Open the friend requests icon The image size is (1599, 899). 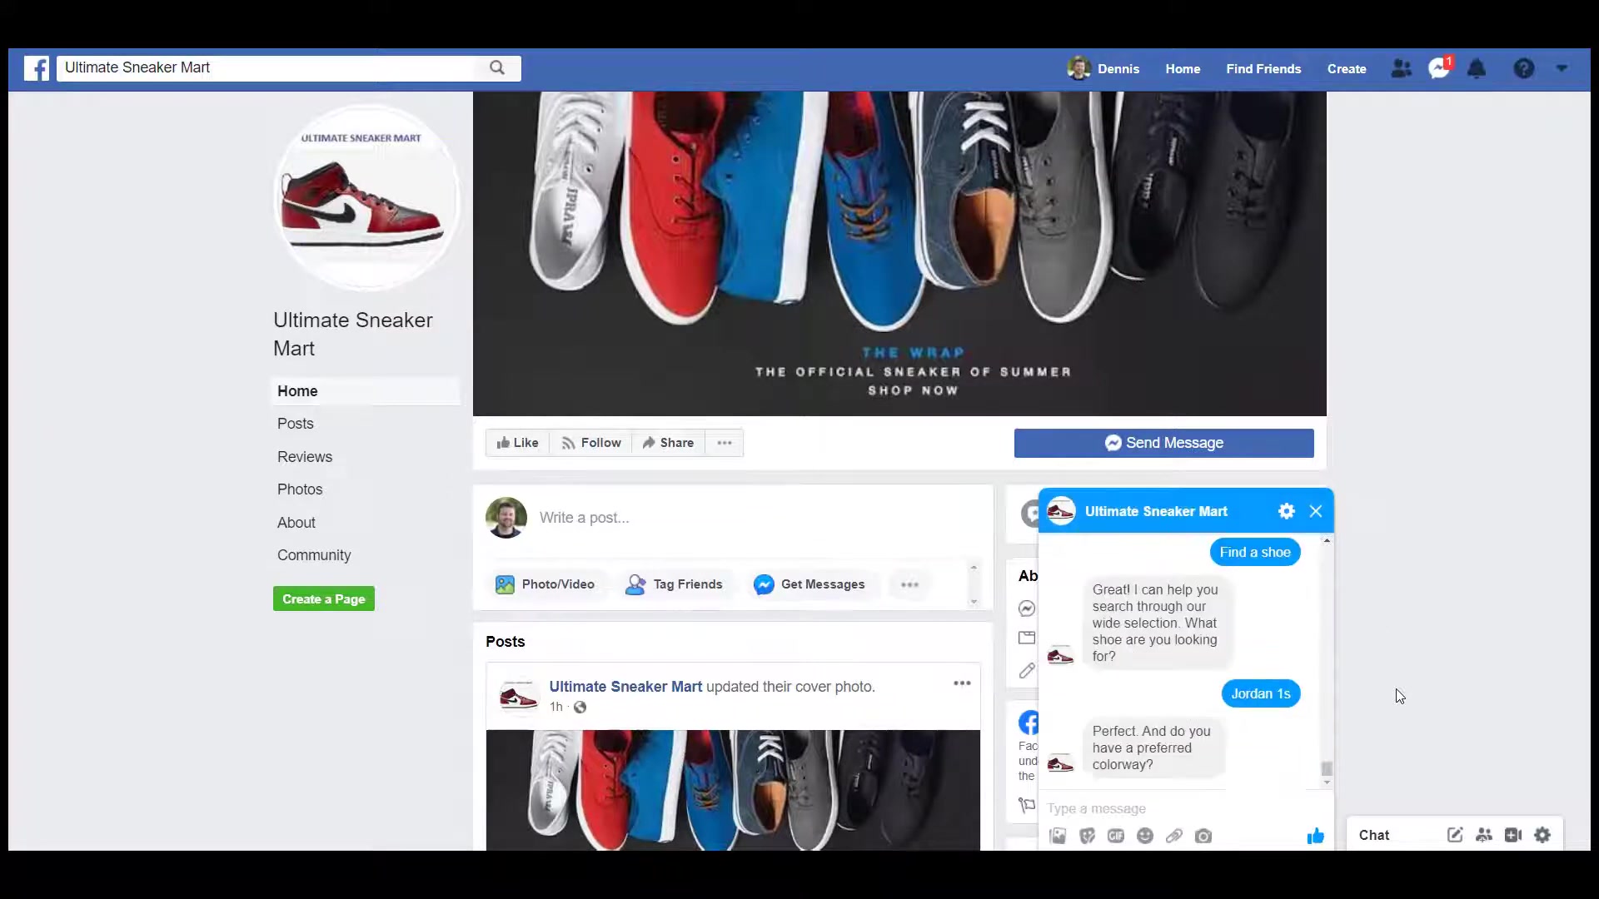pos(1402,69)
